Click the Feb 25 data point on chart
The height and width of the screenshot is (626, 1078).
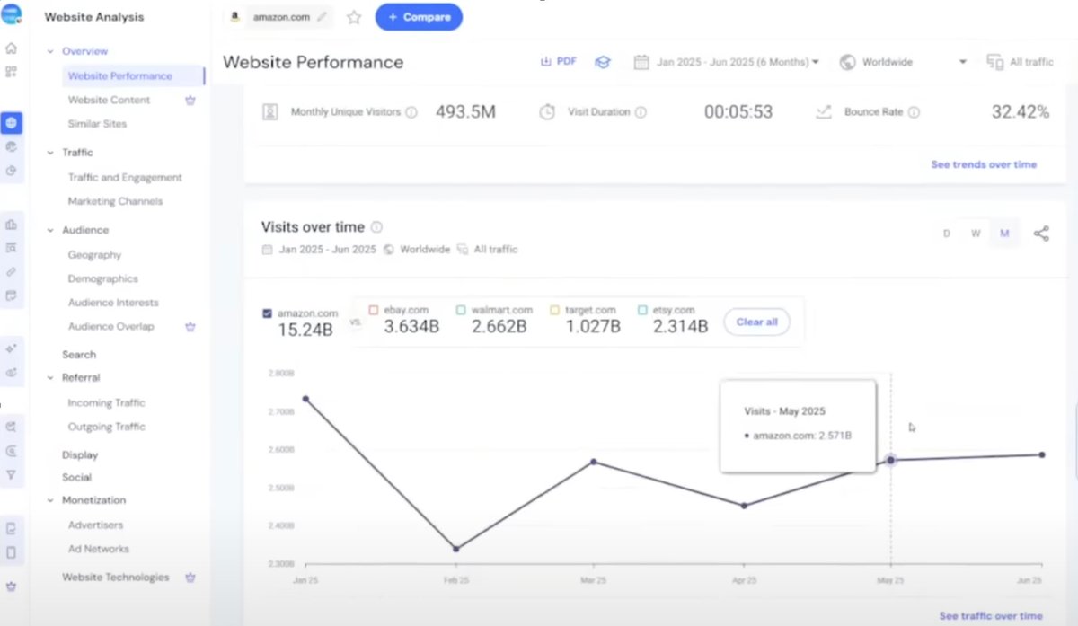click(x=456, y=549)
